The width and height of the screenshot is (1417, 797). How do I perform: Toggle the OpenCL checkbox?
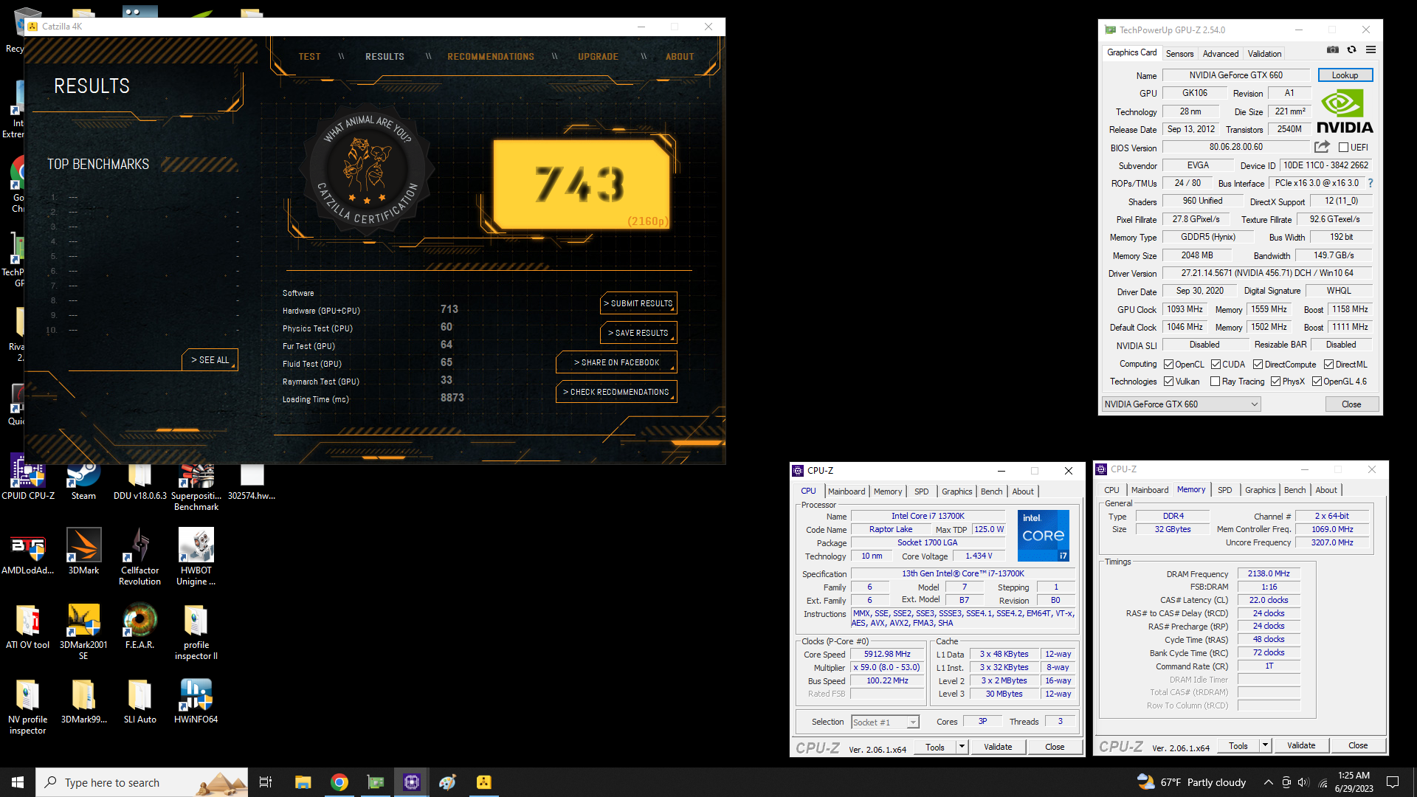(1168, 365)
